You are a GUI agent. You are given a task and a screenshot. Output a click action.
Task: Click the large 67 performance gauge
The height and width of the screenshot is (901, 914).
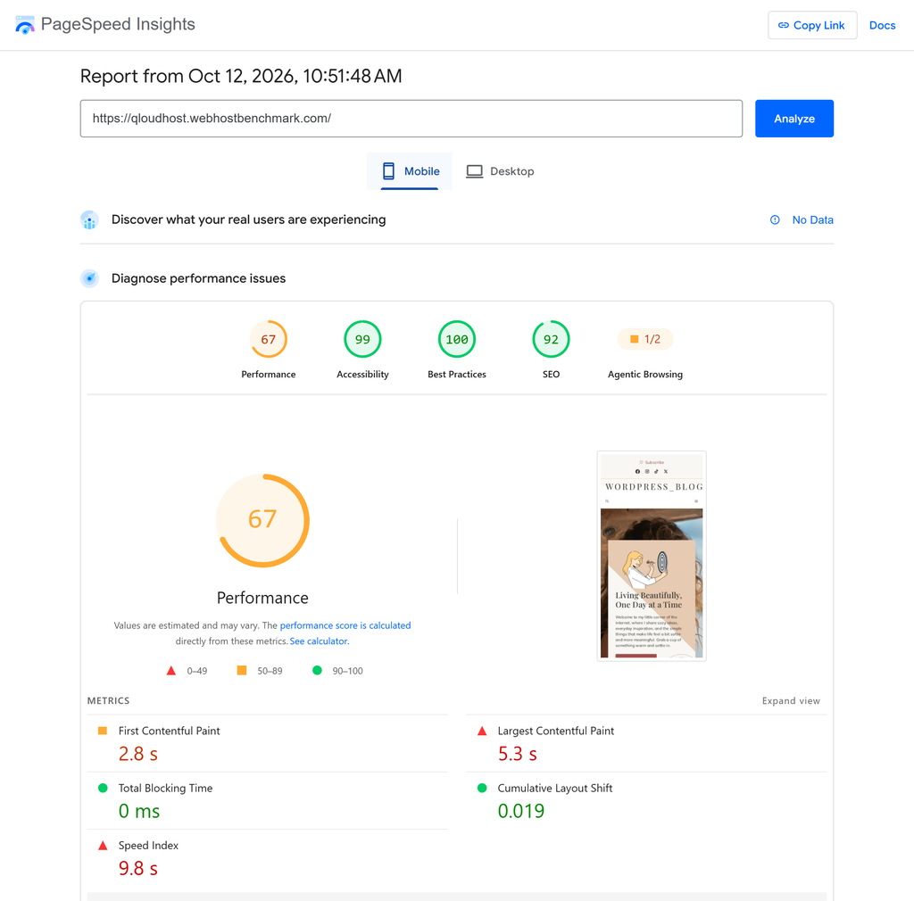coord(262,520)
